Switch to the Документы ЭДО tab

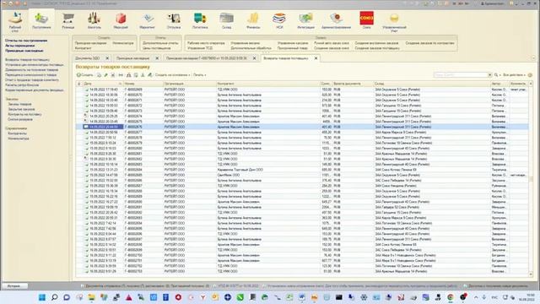coord(88,58)
